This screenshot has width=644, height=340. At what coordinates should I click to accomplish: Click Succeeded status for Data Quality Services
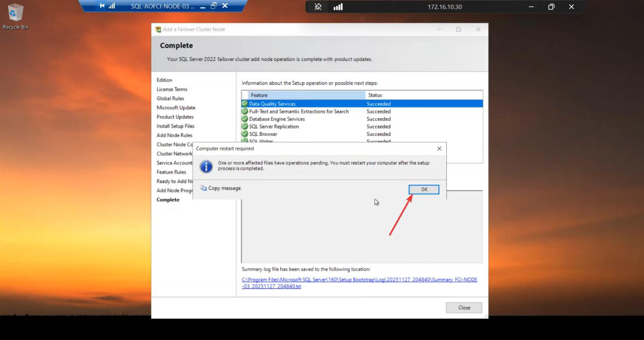(379, 104)
